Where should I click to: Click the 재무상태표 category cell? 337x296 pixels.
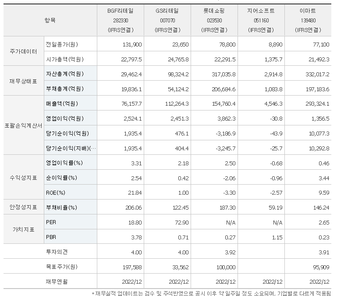pyautogui.click(x=23, y=81)
